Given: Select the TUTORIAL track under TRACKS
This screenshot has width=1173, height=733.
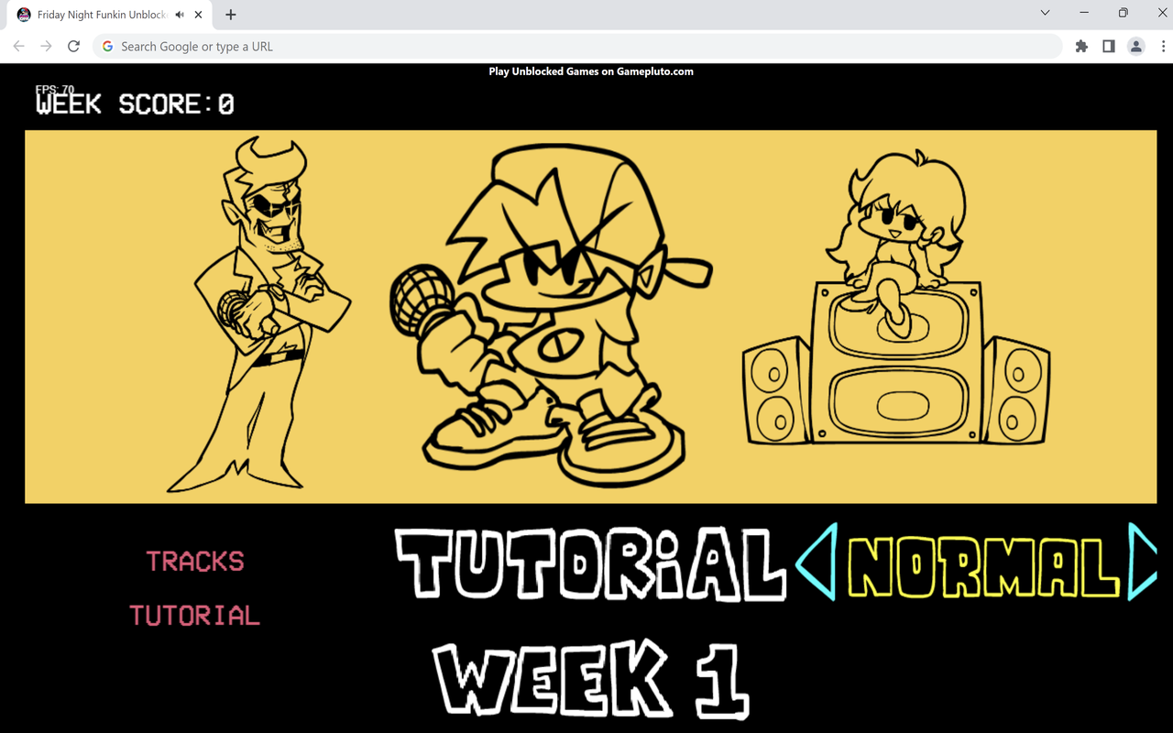Looking at the screenshot, I should 194,616.
